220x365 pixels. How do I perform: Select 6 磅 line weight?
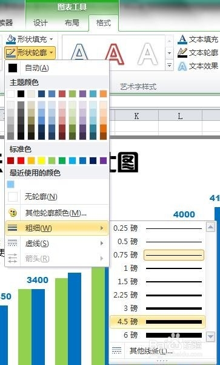click(158, 335)
